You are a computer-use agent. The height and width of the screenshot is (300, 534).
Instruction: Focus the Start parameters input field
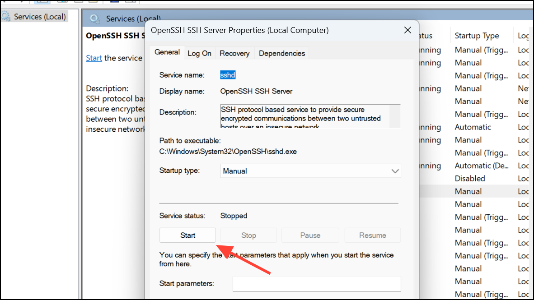click(x=316, y=284)
